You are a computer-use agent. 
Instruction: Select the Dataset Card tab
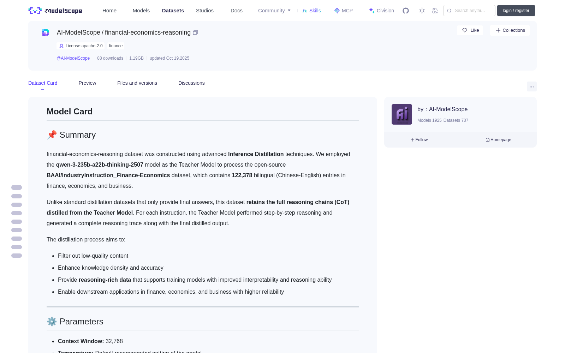pos(43,83)
